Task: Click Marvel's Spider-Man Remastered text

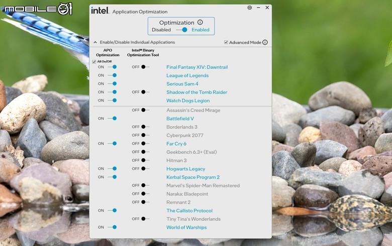Action: coord(203,186)
